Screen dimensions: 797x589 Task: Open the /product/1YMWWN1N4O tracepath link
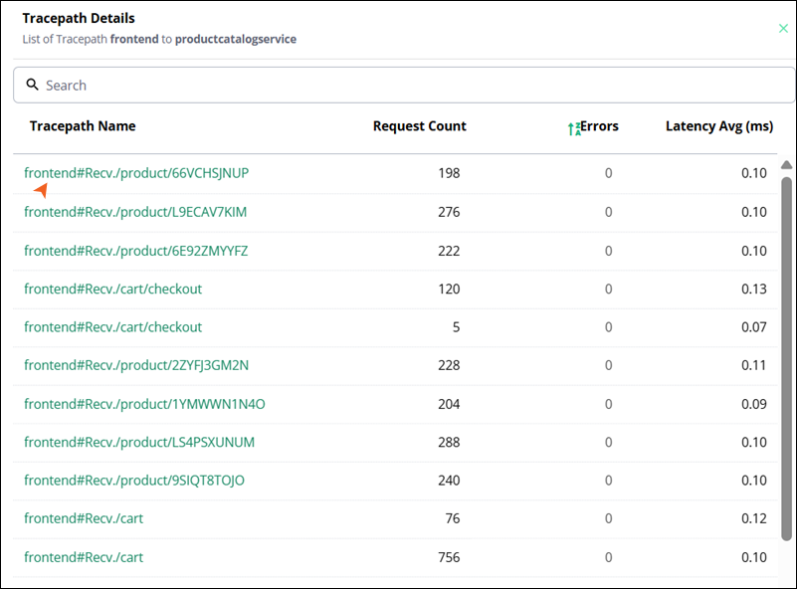click(x=144, y=404)
